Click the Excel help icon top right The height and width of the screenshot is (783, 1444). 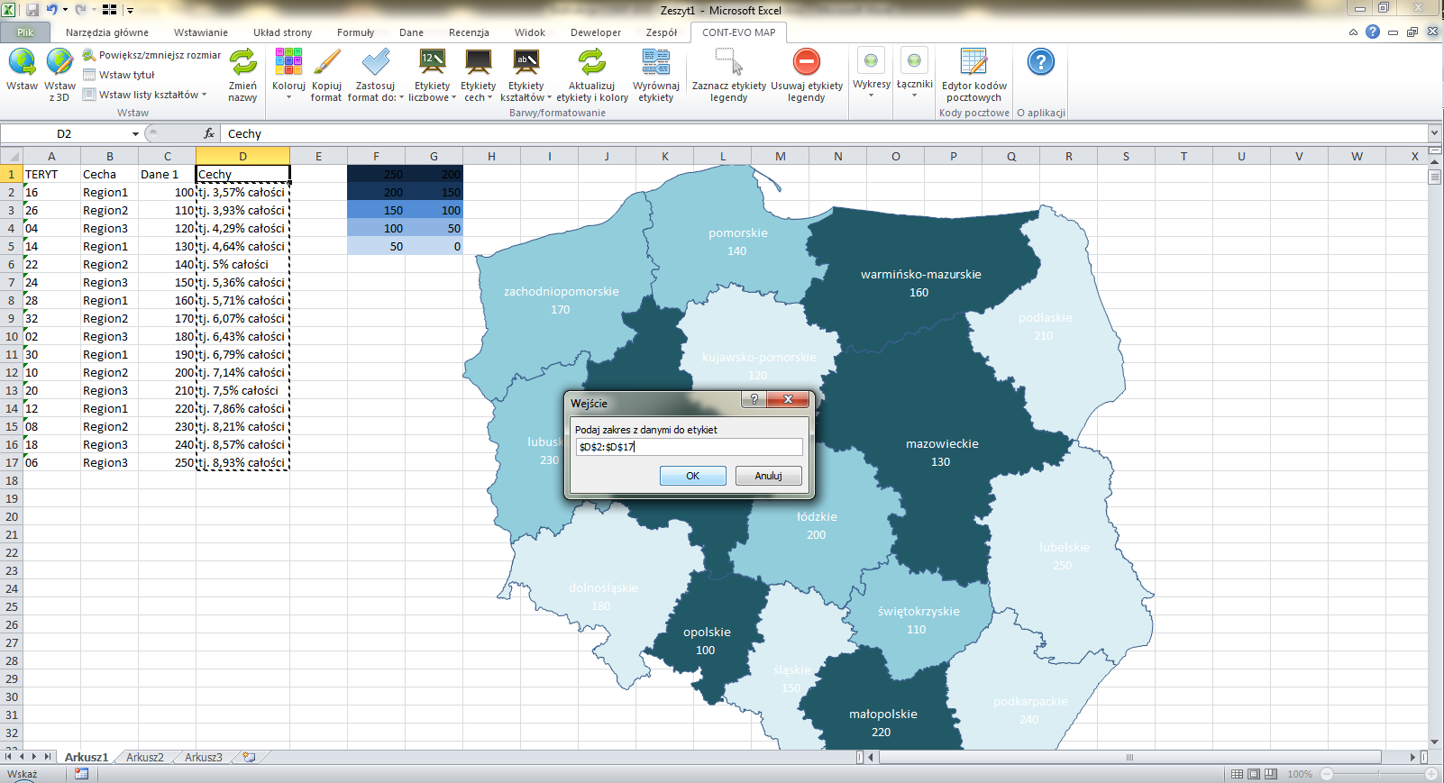tap(1372, 32)
